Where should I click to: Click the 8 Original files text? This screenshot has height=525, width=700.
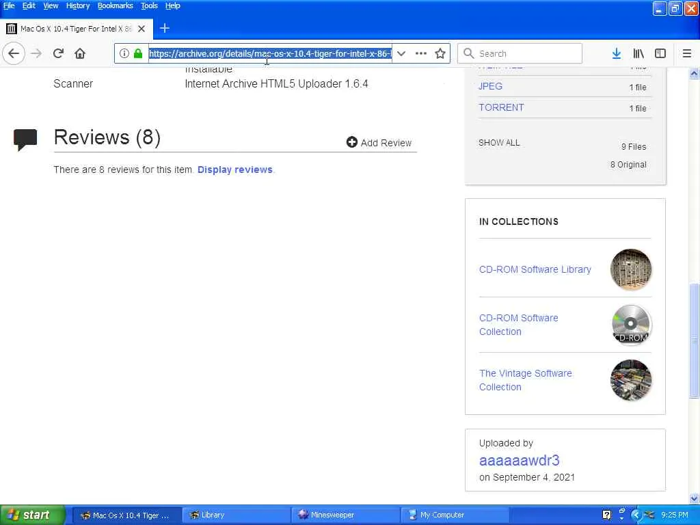(x=628, y=165)
